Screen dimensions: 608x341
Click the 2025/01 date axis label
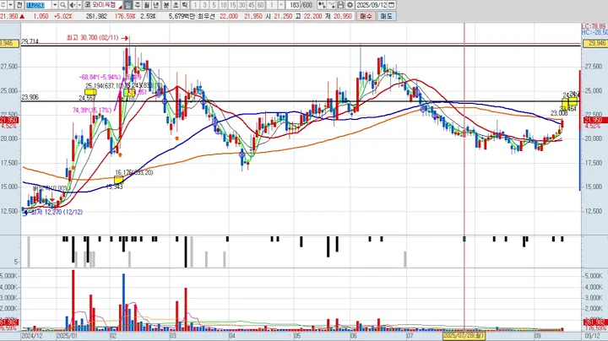tap(67, 336)
